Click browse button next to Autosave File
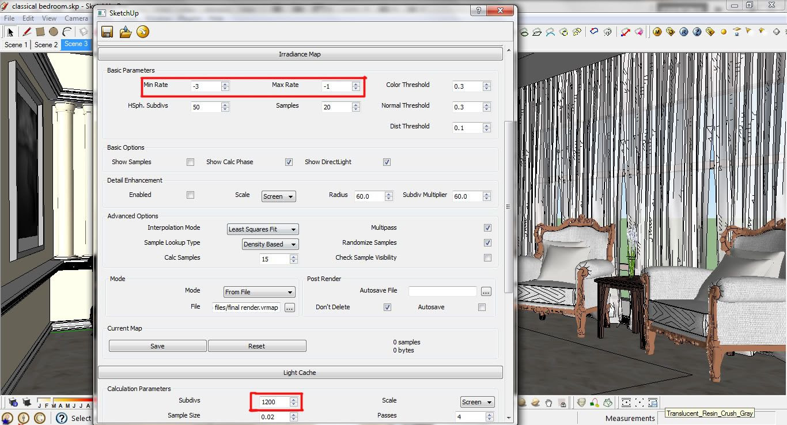This screenshot has width=787, height=425. pyautogui.click(x=486, y=291)
